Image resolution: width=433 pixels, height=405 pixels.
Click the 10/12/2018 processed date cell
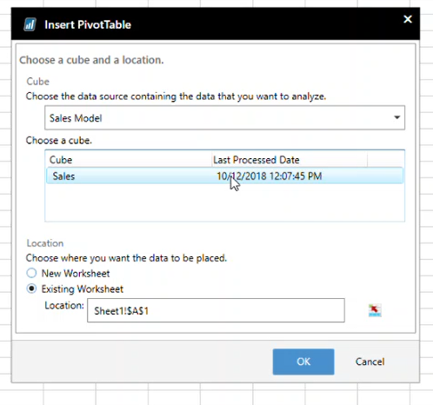[x=270, y=176]
